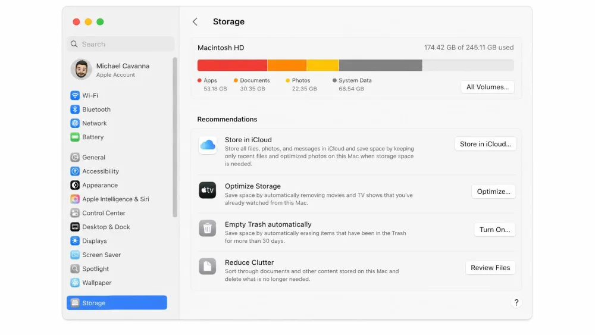Open Michael Cavanna Apple Account
Viewport: 595px width, 335px height.
click(x=117, y=70)
